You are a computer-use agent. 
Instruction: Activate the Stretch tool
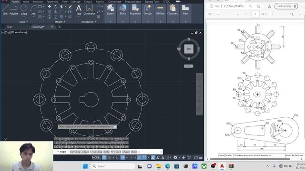pos(50,17)
